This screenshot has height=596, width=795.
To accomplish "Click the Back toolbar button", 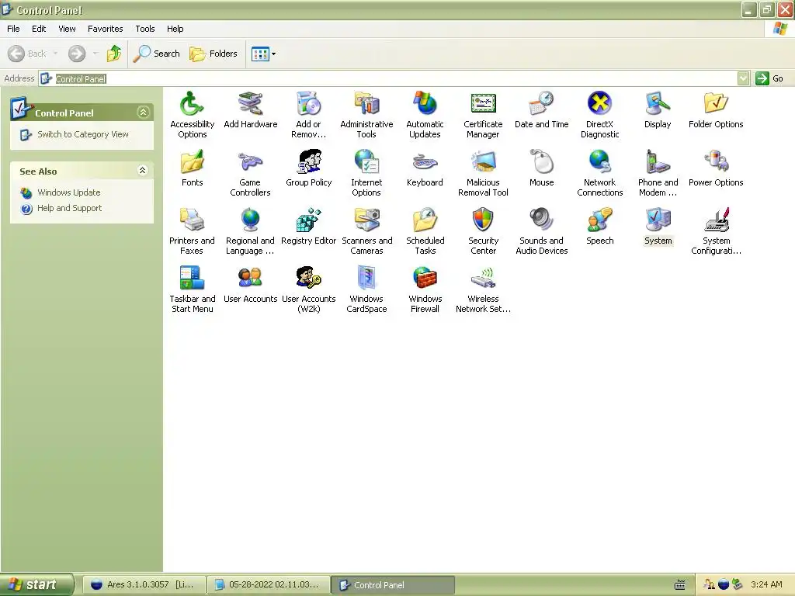I will pos(27,54).
